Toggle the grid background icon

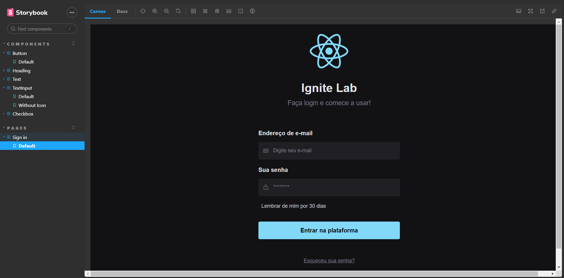coord(205,11)
